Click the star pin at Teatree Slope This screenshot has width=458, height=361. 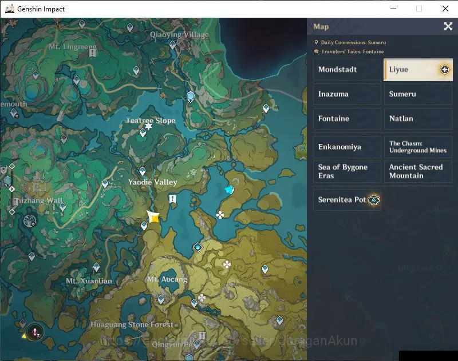coord(149,126)
